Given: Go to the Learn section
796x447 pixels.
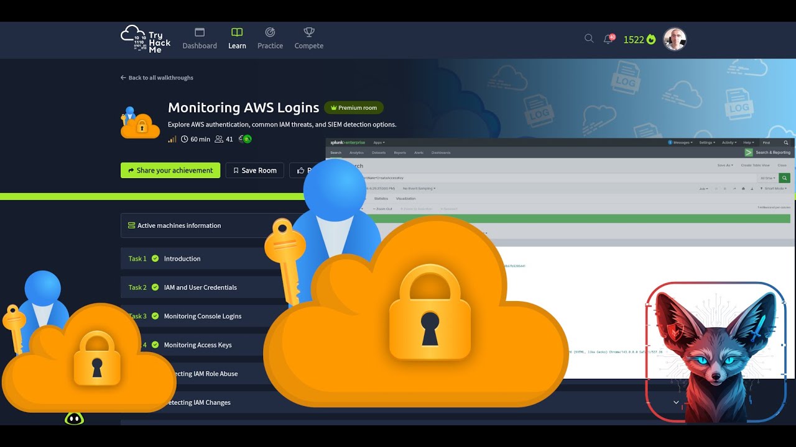Looking at the screenshot, I should 237,38.
